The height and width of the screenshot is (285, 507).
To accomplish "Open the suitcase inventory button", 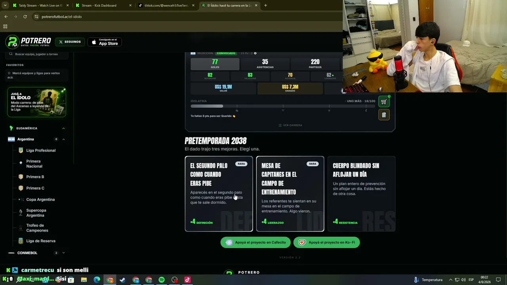I will pos(384,115).
